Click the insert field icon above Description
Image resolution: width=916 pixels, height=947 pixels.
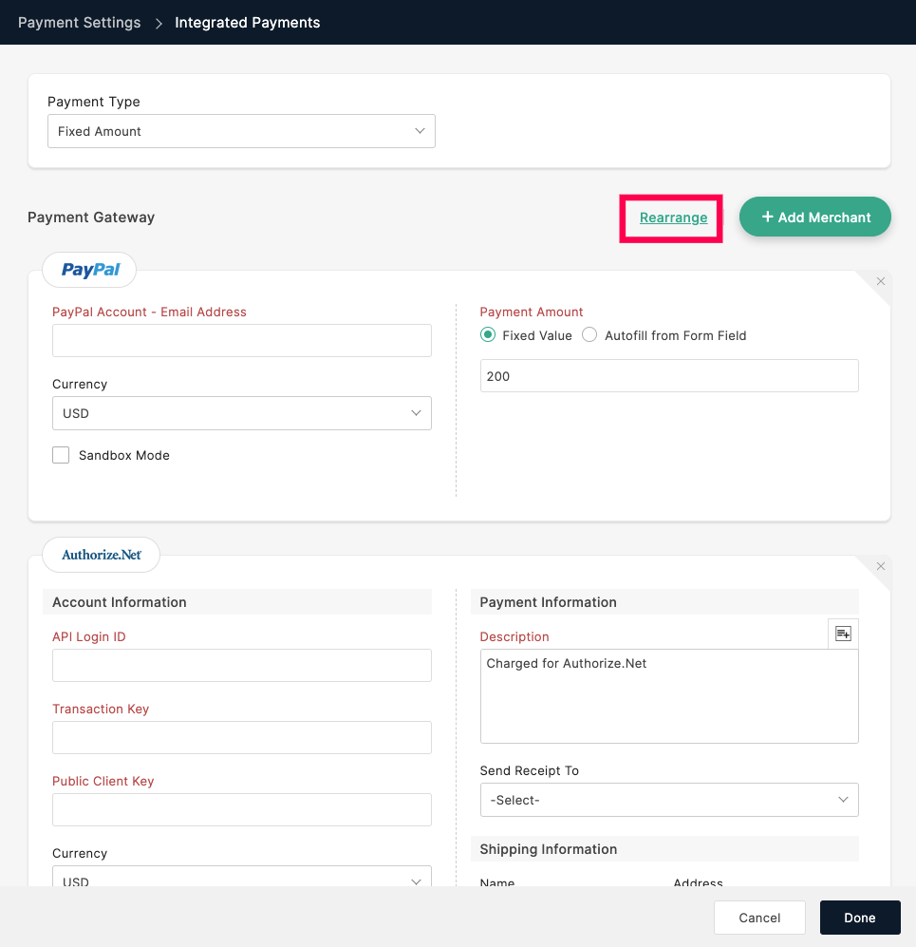point(843,634)
